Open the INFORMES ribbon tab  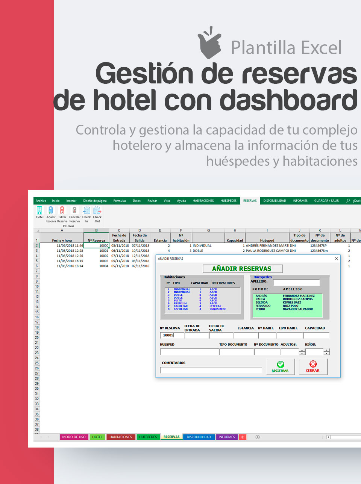(300, 201)
